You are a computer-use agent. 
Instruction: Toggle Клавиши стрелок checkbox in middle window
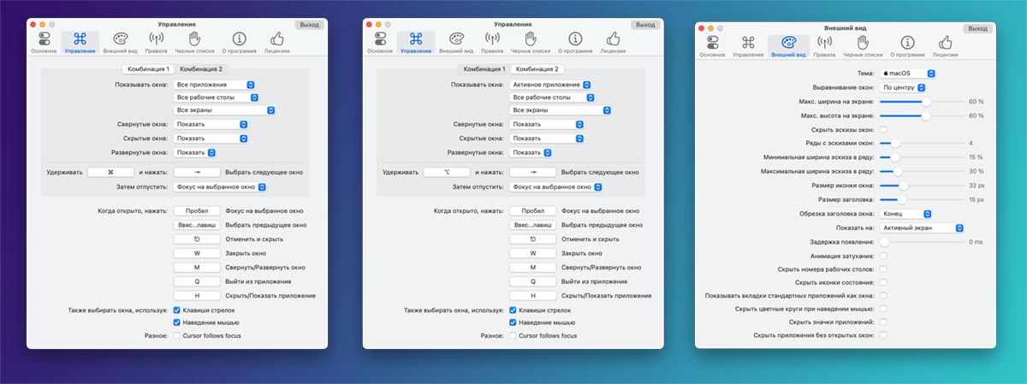click(513, 310)
